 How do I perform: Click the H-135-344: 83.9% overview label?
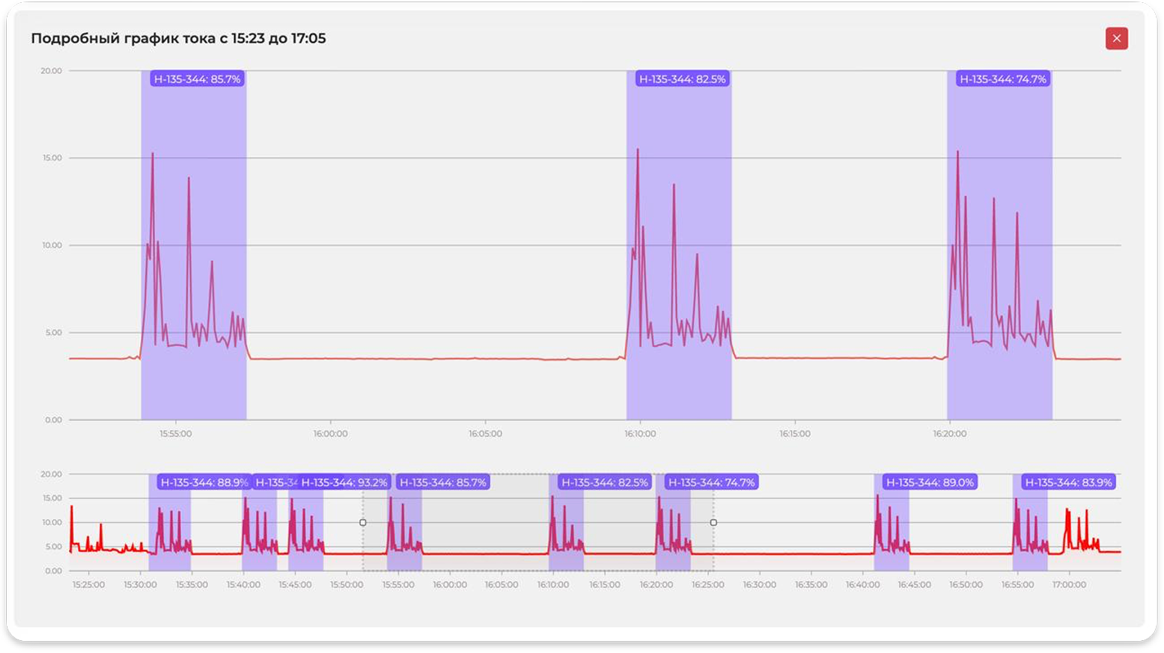point(1068,483)
